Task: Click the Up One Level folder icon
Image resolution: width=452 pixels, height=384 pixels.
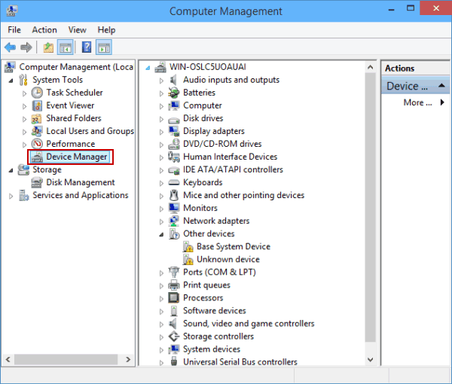Action: (48, 47)
